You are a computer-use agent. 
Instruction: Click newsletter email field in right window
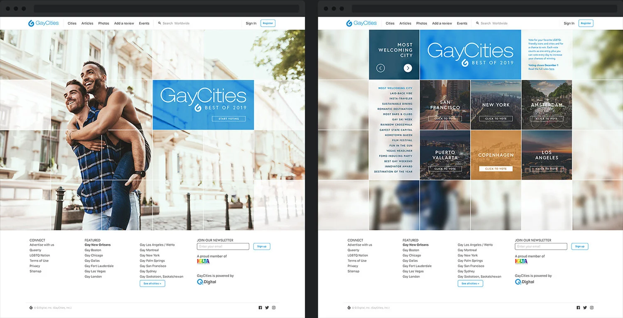541,246
